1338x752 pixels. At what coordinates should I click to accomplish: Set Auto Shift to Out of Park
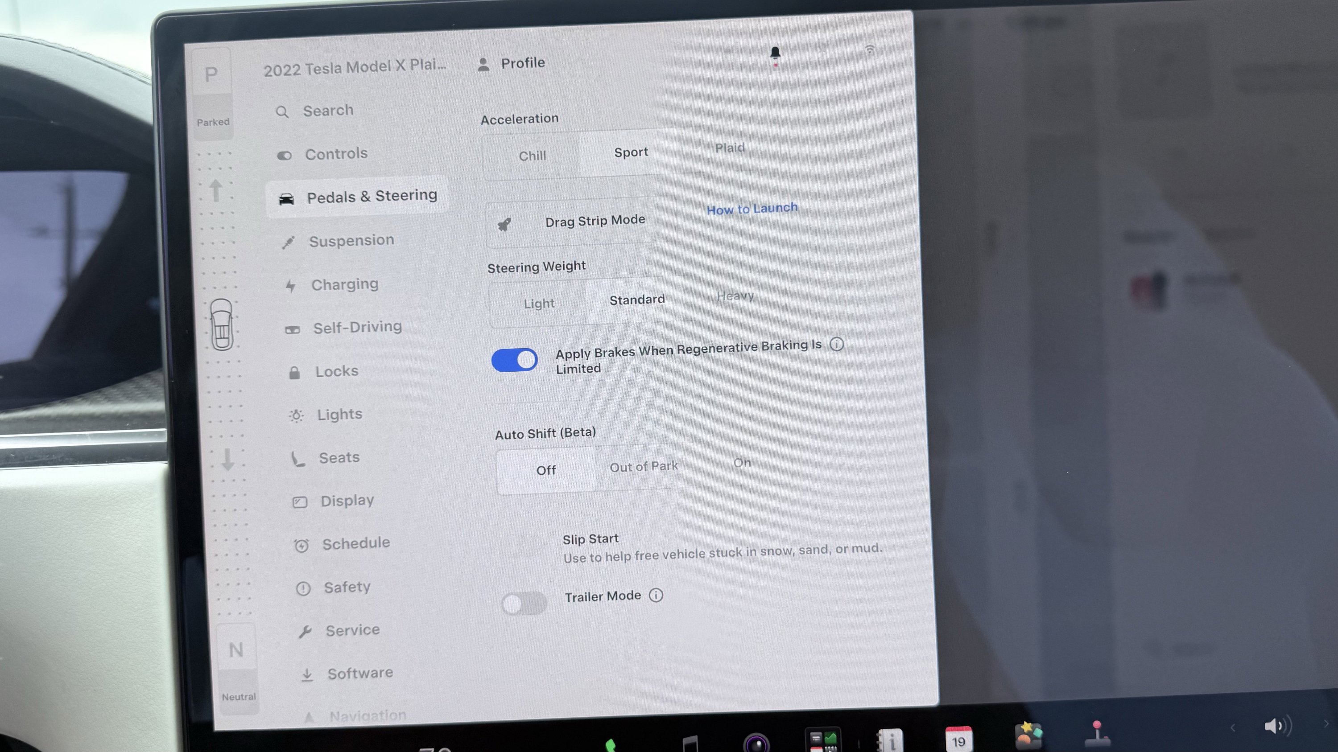click(644, 467)
